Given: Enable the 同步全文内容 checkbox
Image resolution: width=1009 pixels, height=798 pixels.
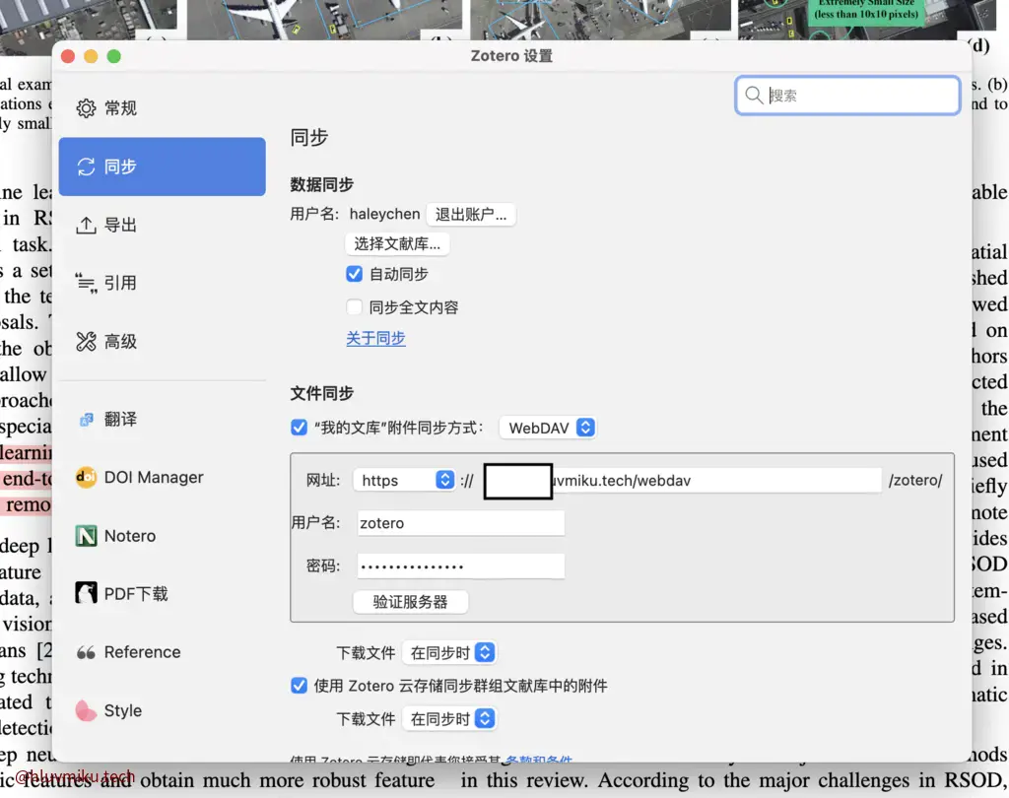Looking at the screenshot, I should click(354, 307).
